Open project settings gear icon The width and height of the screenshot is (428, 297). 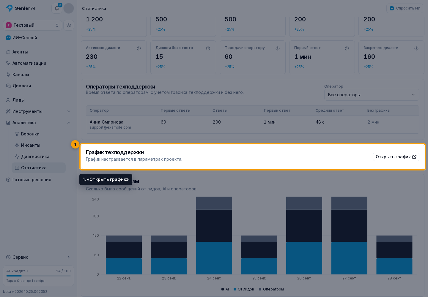tap(69, 25)
